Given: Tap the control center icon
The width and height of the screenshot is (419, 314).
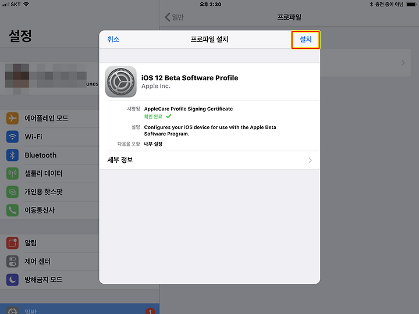Looking at the screenshot, I should (13, 262).
